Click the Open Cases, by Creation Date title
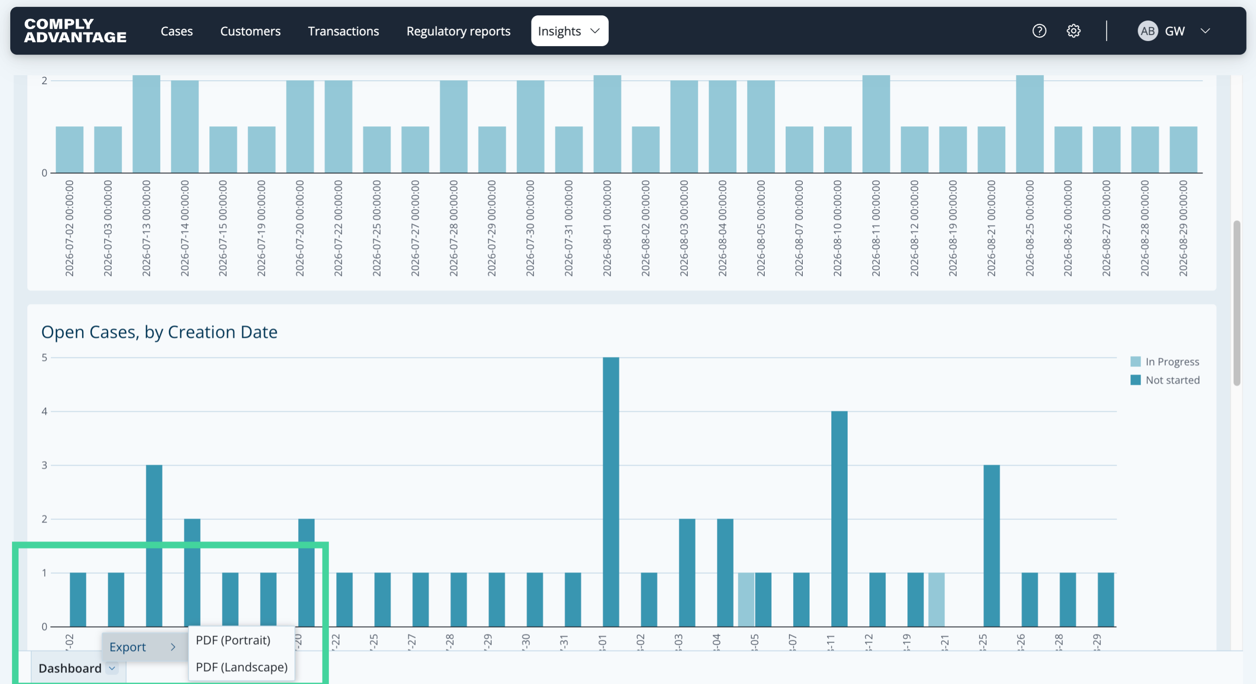Viewport: 1256px width, 684px height. [159, 332]
